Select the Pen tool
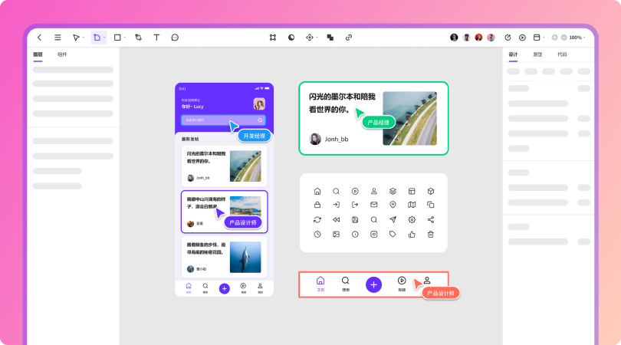This screenshot has width=621, height=345. point(138,37)
